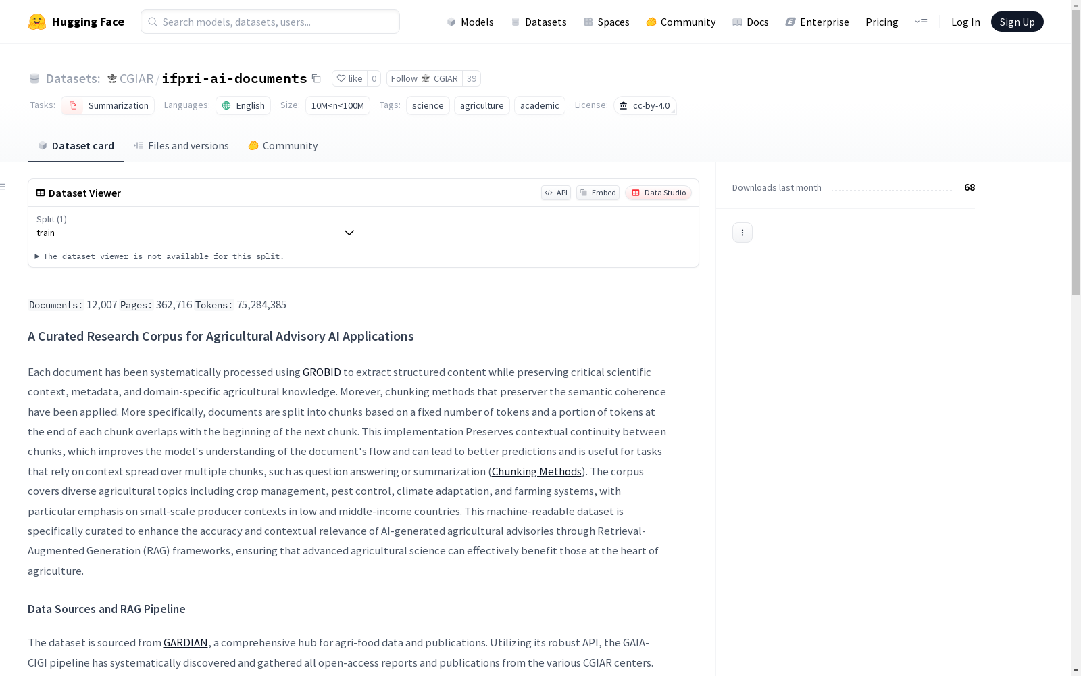Click the like count 0
The width and height of the screenshot is (1081, 676).
pos(374,78)
